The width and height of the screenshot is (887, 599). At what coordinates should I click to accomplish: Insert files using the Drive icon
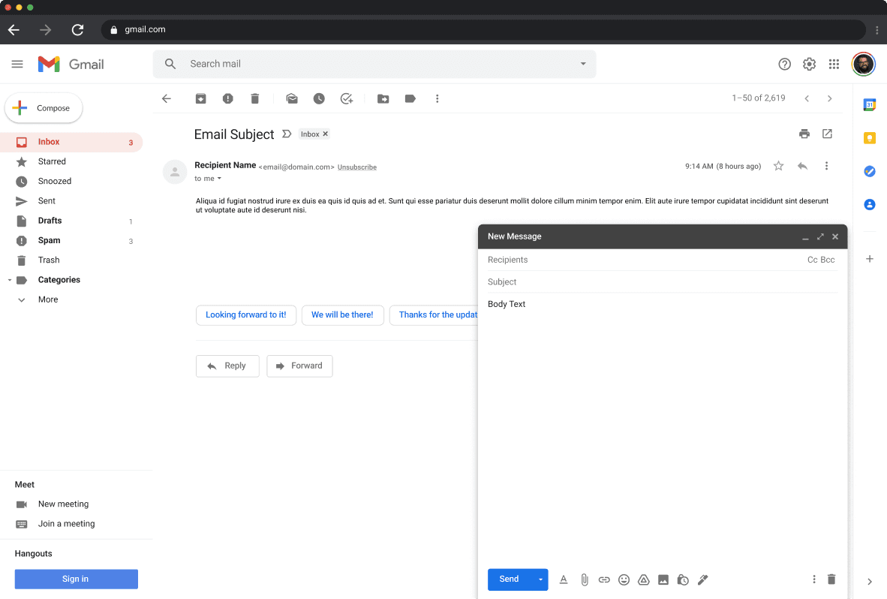[x=643, y=579]
